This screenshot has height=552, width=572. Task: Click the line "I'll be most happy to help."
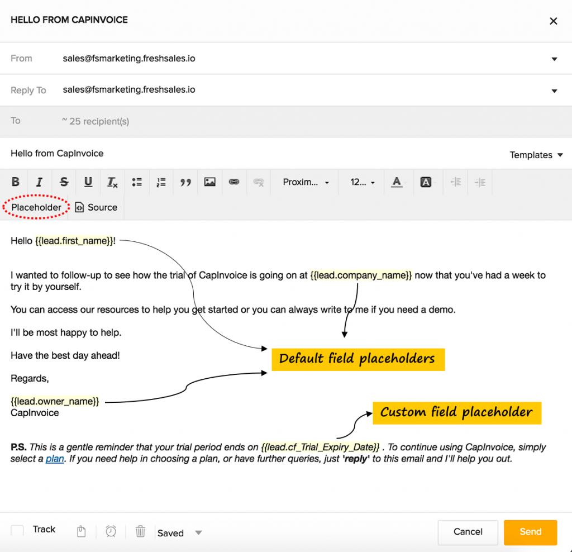pyautogui.click(x=66, y=332)
